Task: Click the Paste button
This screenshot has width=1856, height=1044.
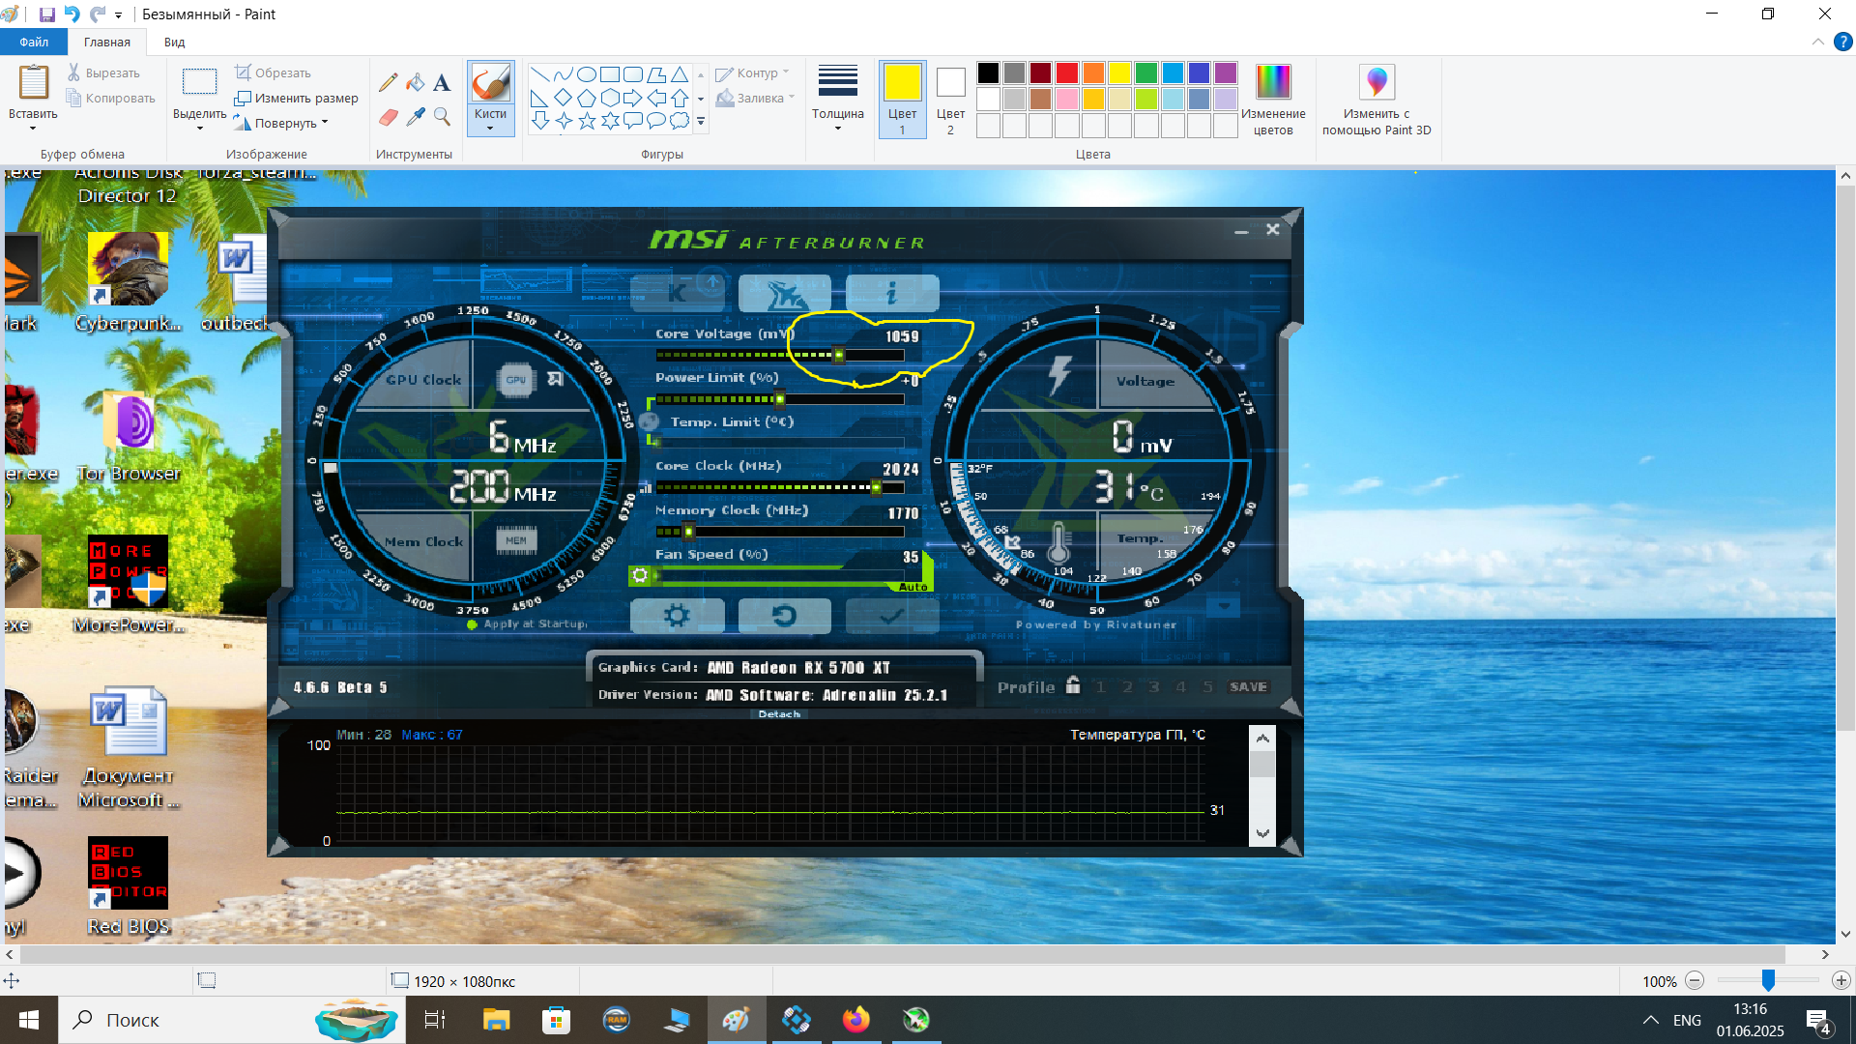Action: pyautogui.click(x=33, y=83)
